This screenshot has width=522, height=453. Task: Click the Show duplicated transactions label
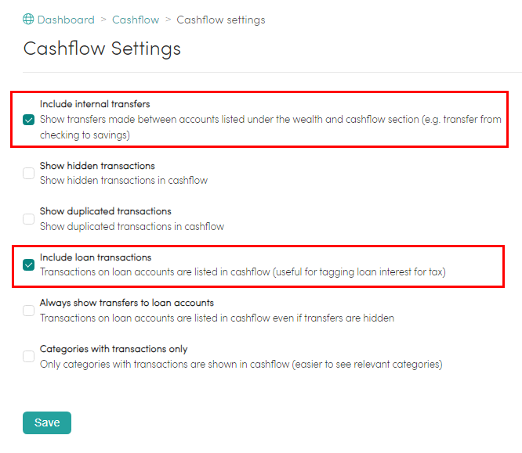(x=106, y=211)
